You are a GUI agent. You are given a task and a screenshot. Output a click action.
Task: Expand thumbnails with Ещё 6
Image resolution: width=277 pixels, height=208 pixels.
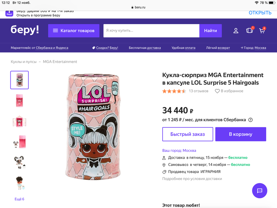point(19,199)
